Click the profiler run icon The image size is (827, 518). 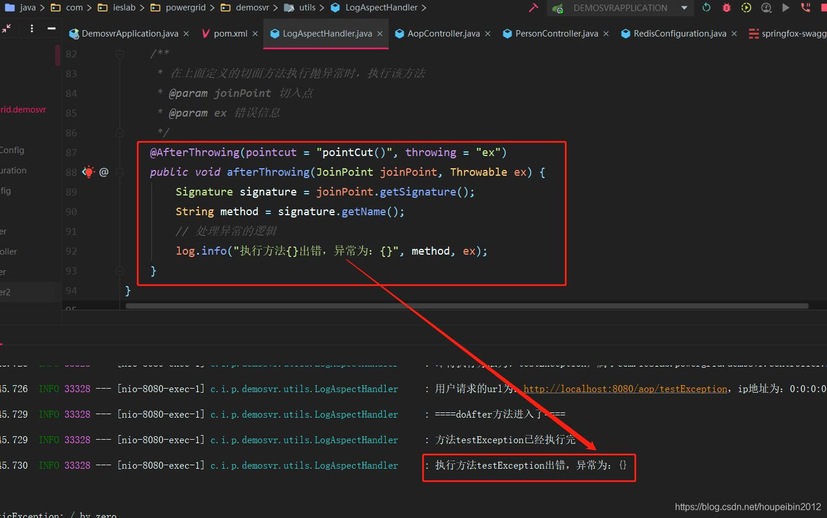766,8
